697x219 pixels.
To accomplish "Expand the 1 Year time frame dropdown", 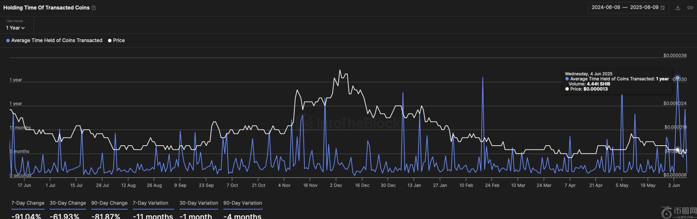I will tap(15, 28).
